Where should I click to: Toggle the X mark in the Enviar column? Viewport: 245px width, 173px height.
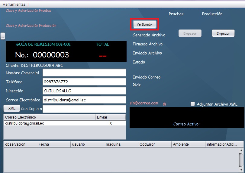(x=111, y=123)
